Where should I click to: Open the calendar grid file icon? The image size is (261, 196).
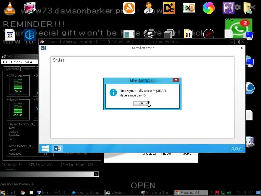(x=10, y=35)
